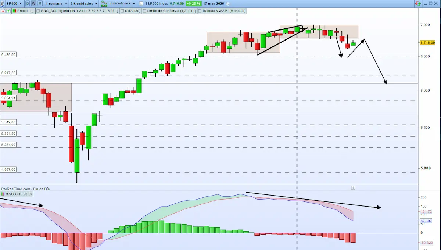441x250 pixels.
Task: Open the Indicadores chart settings icon
Action: coord(105,3)
